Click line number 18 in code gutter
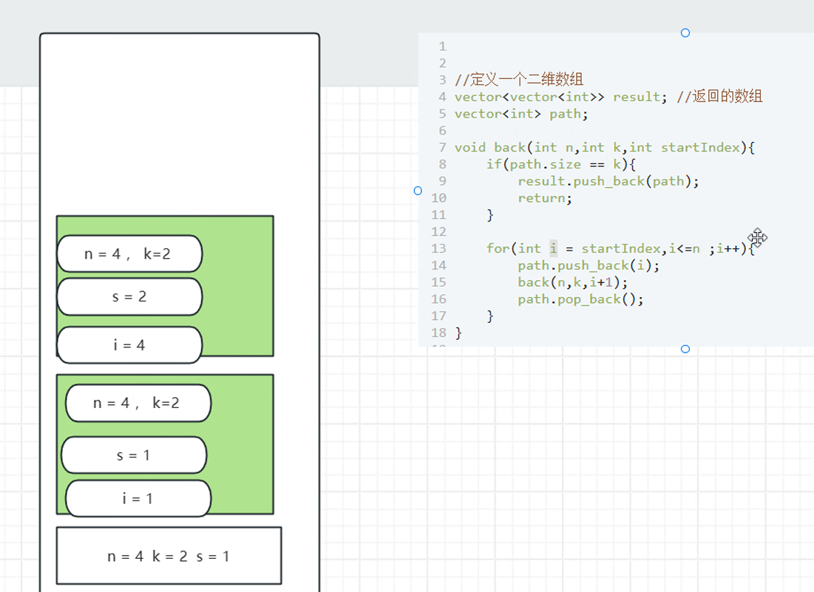The image size is (814, 592). point(438,333)
